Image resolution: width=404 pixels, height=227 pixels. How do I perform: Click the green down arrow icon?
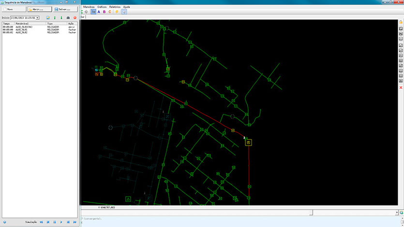click(x=61, y=18)
